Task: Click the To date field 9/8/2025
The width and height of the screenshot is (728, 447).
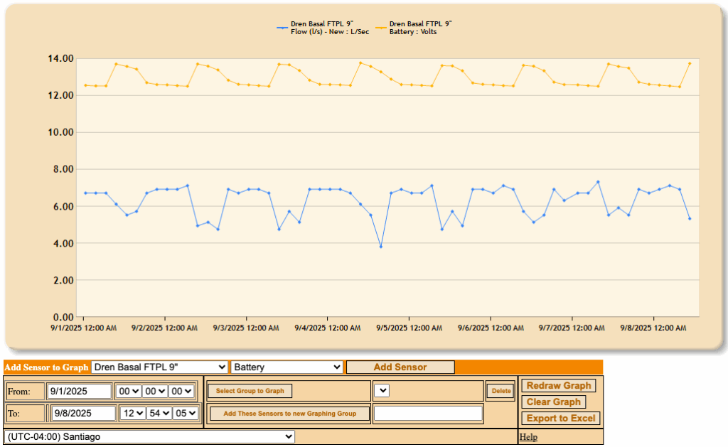Action: (82, 413)
